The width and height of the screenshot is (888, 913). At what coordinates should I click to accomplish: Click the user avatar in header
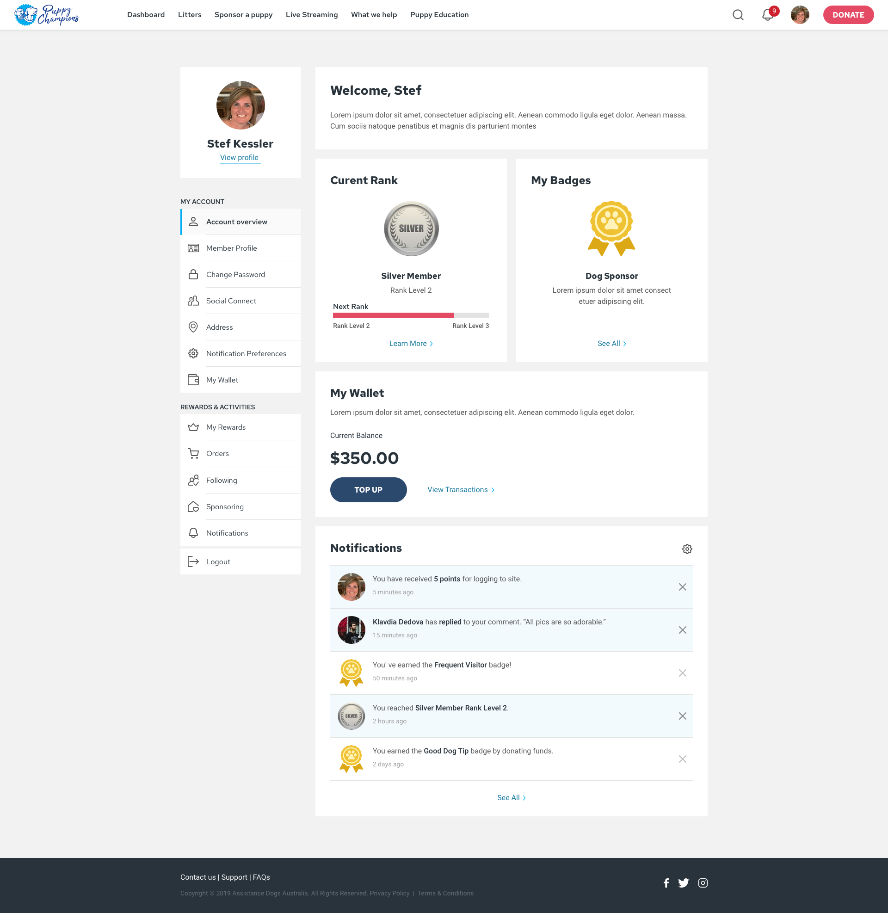tap(799, 15)
